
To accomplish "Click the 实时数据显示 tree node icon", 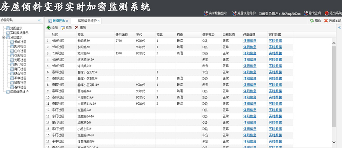I will [8, 33].
